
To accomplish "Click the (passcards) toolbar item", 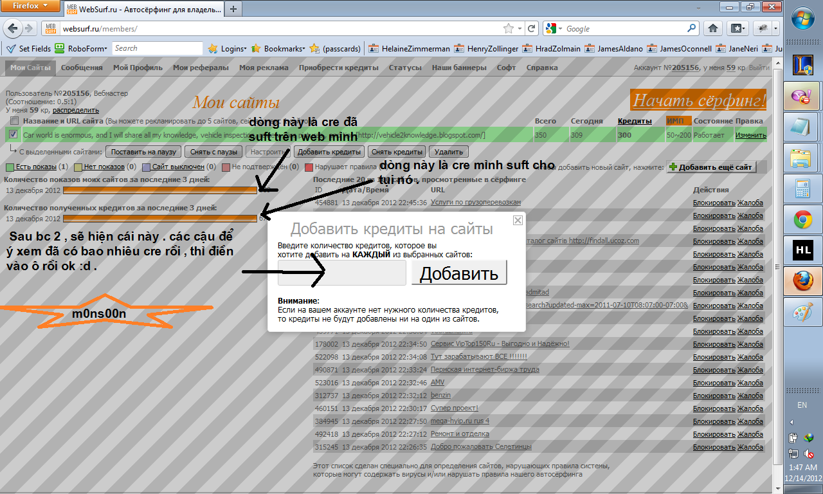I will tap(336, 48).
